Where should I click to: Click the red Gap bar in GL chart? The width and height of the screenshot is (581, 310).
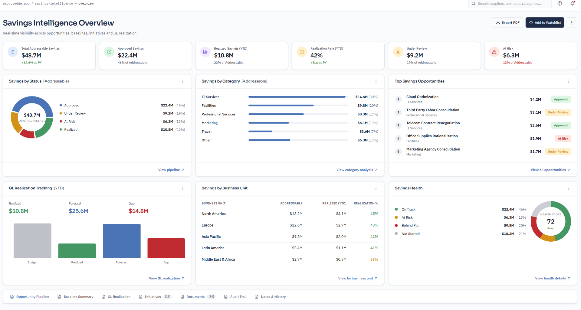166,248
